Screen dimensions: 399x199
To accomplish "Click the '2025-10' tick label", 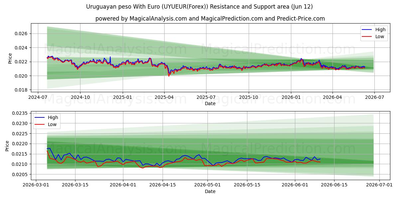I will click(x=249, y=97).
